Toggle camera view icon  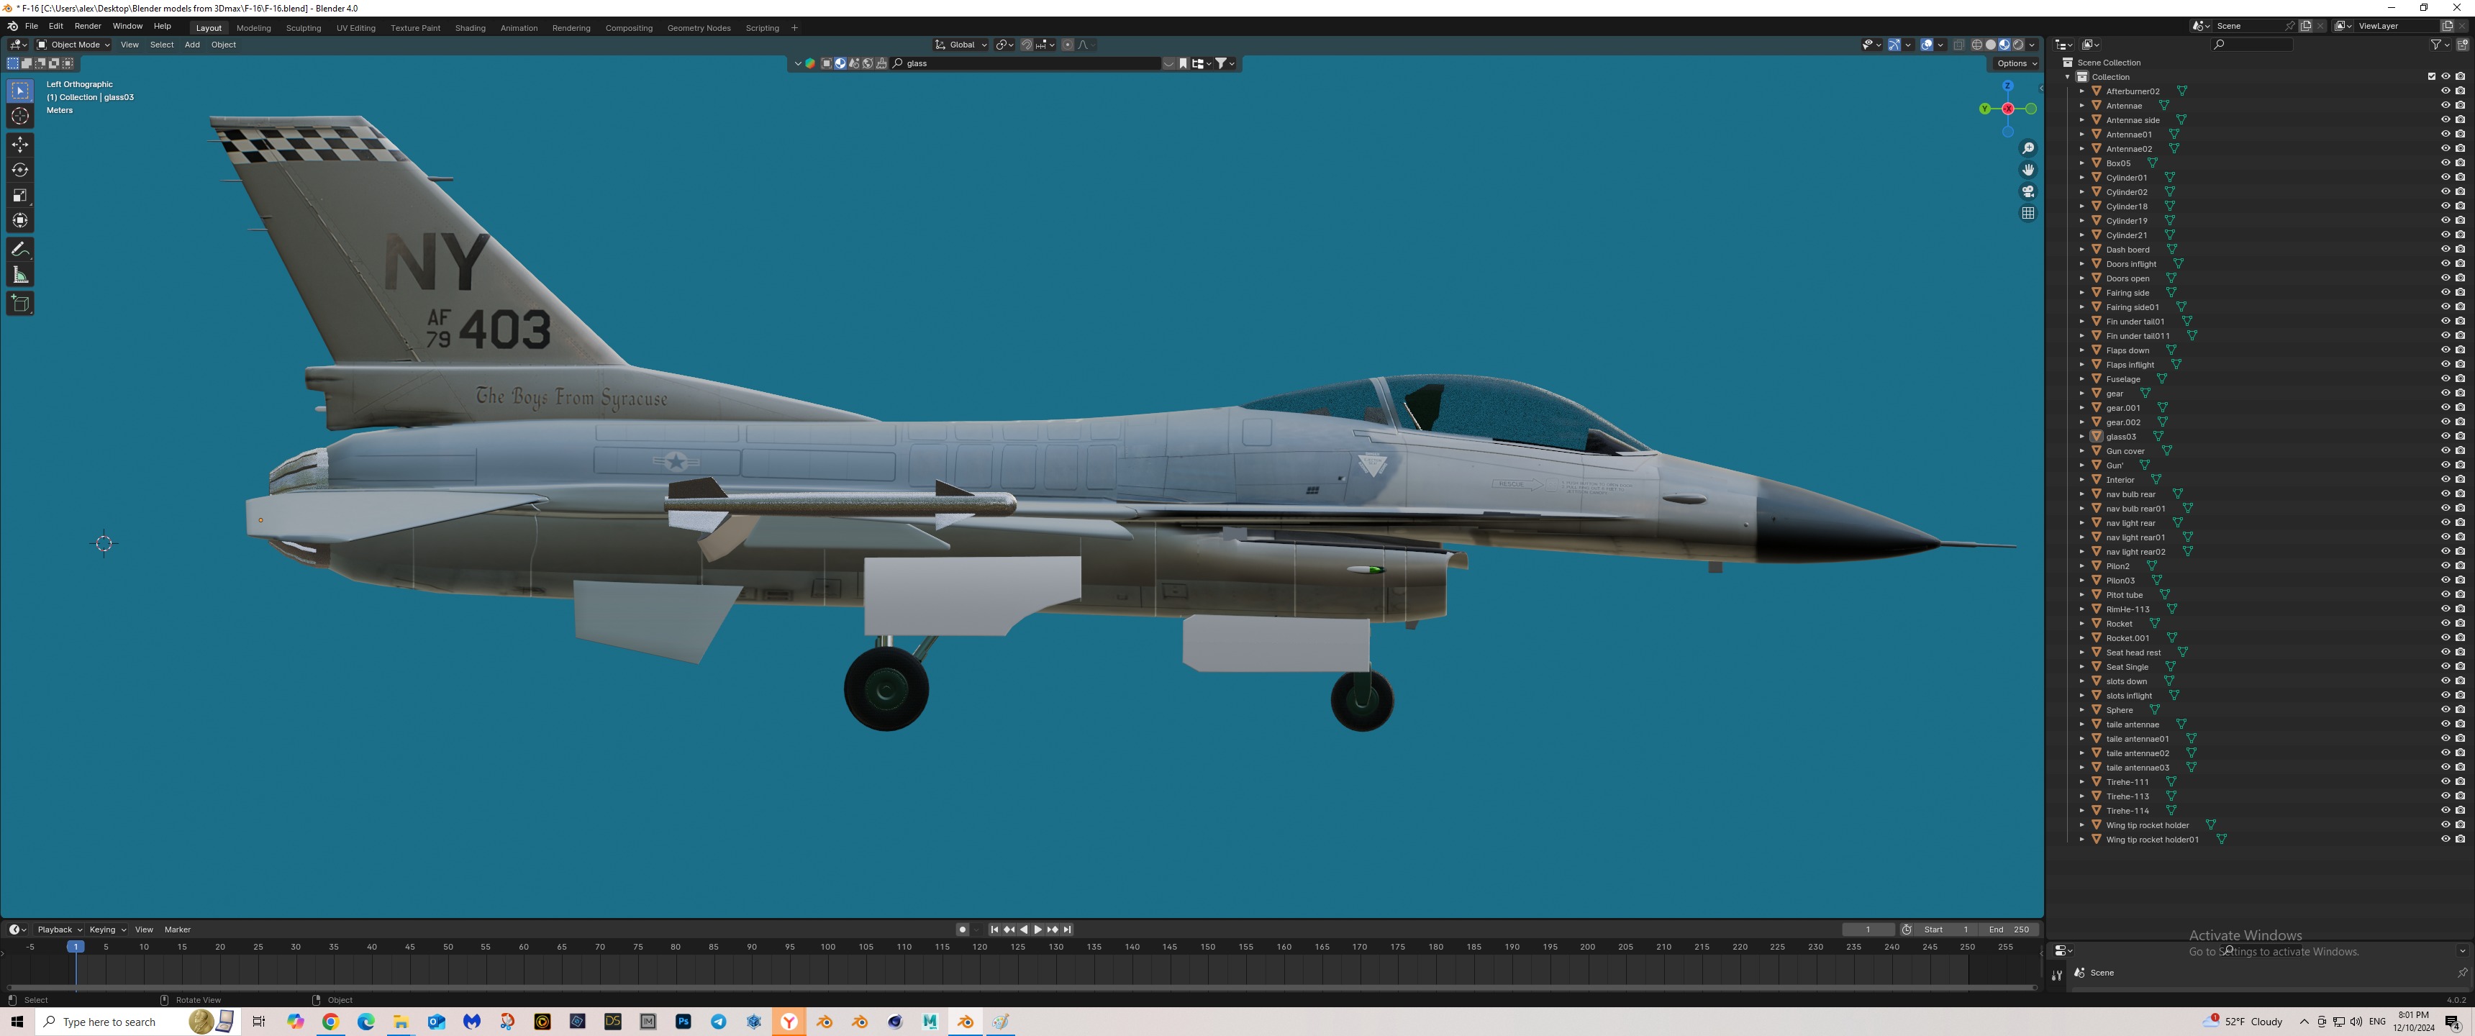point(2027,191)
